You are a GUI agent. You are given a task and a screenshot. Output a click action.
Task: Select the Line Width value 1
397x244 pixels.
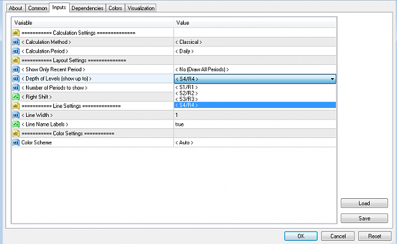click(177, 115)
